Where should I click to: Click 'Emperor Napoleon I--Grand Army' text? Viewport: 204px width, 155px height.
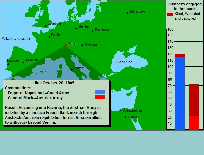point(38,93)
